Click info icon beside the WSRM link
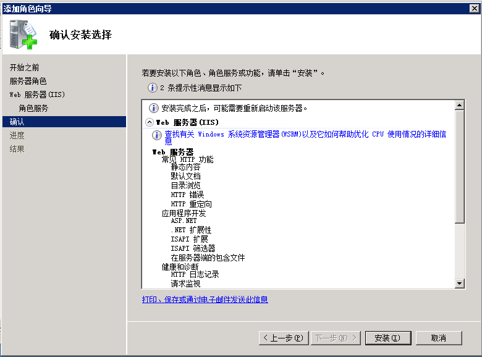482x357 pixels. pos(157,135)
